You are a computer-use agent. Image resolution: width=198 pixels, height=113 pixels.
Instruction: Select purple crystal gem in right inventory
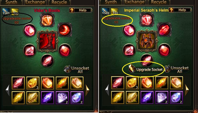147,98
